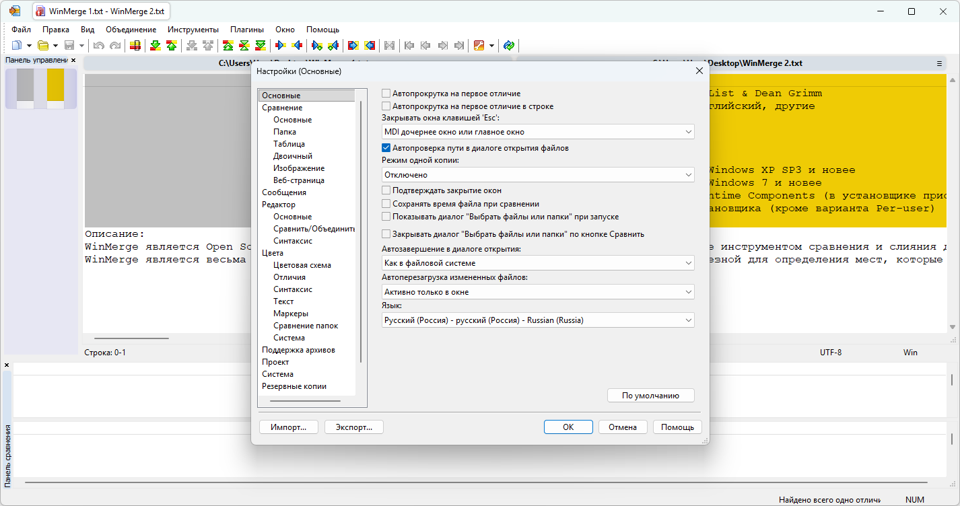Click the Options wrench toolbar icon

pyautogui.click(x=479, y=45)
